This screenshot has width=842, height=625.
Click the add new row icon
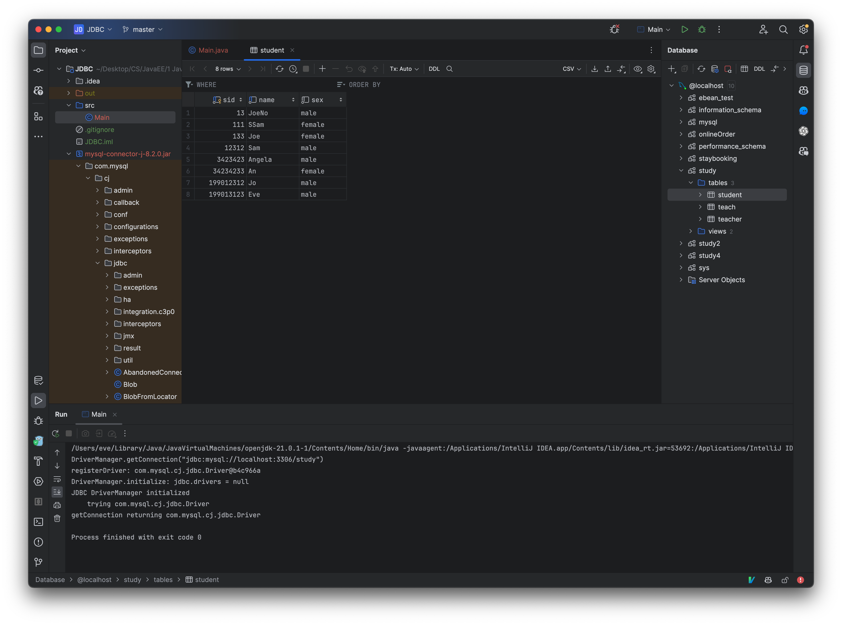tap(322, 68)
